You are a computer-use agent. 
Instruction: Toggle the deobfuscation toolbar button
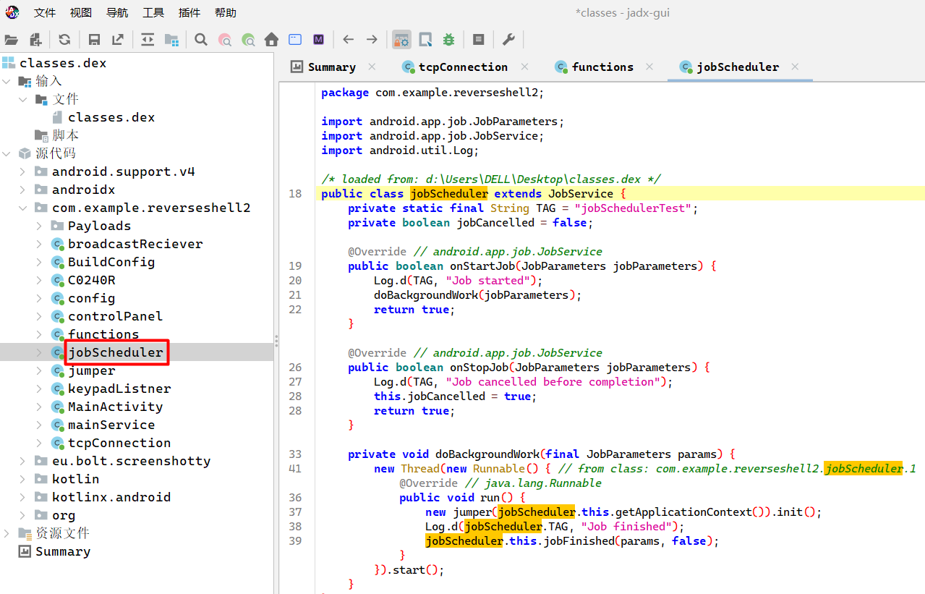click(401, 40)
